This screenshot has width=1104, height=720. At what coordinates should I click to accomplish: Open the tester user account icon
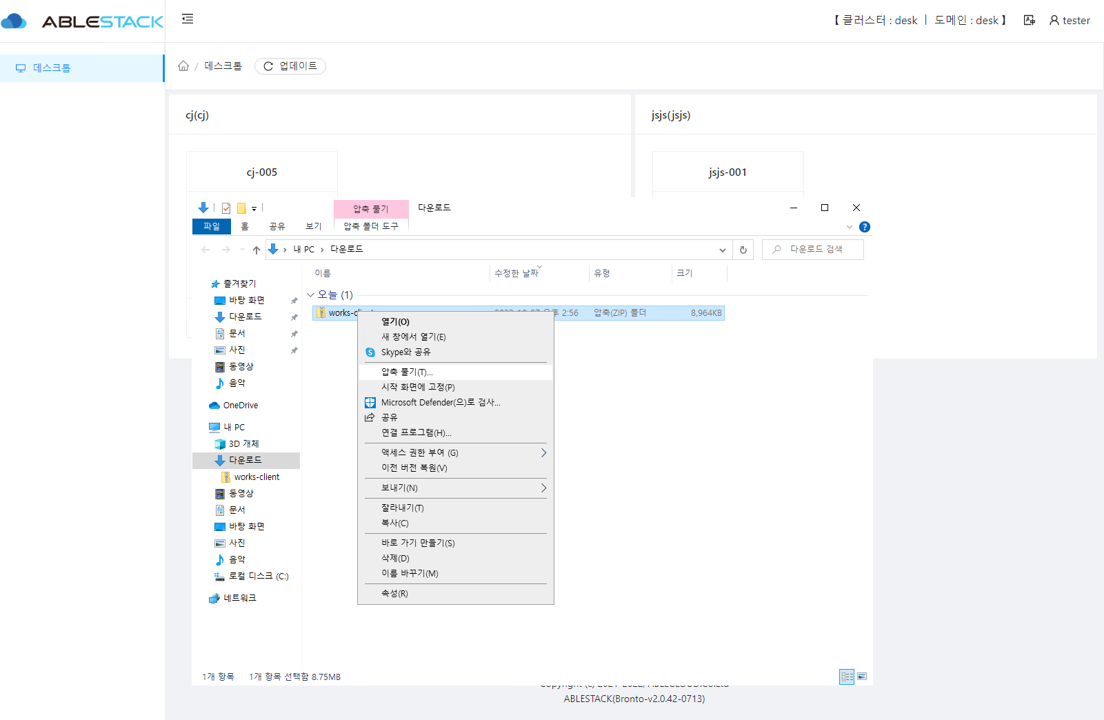click(x=1068, y=20)
